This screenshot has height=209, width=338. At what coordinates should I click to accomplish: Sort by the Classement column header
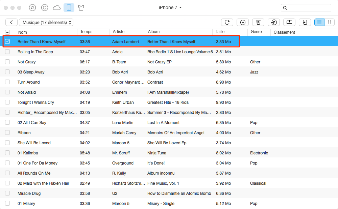tap(284, 32)
